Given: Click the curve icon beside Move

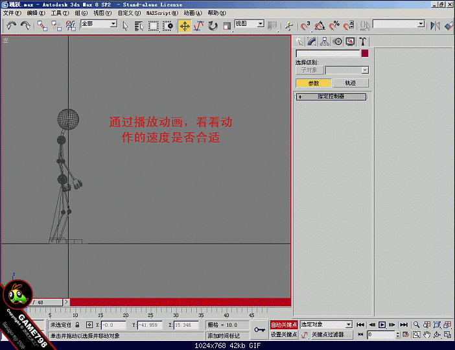Looking at the screenshot, I should pos(199,26).
